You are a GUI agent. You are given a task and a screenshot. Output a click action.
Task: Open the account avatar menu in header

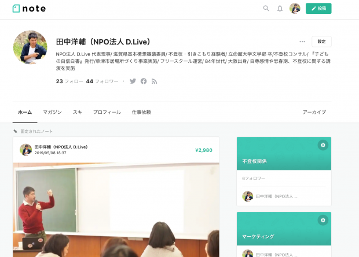point(295,9)
